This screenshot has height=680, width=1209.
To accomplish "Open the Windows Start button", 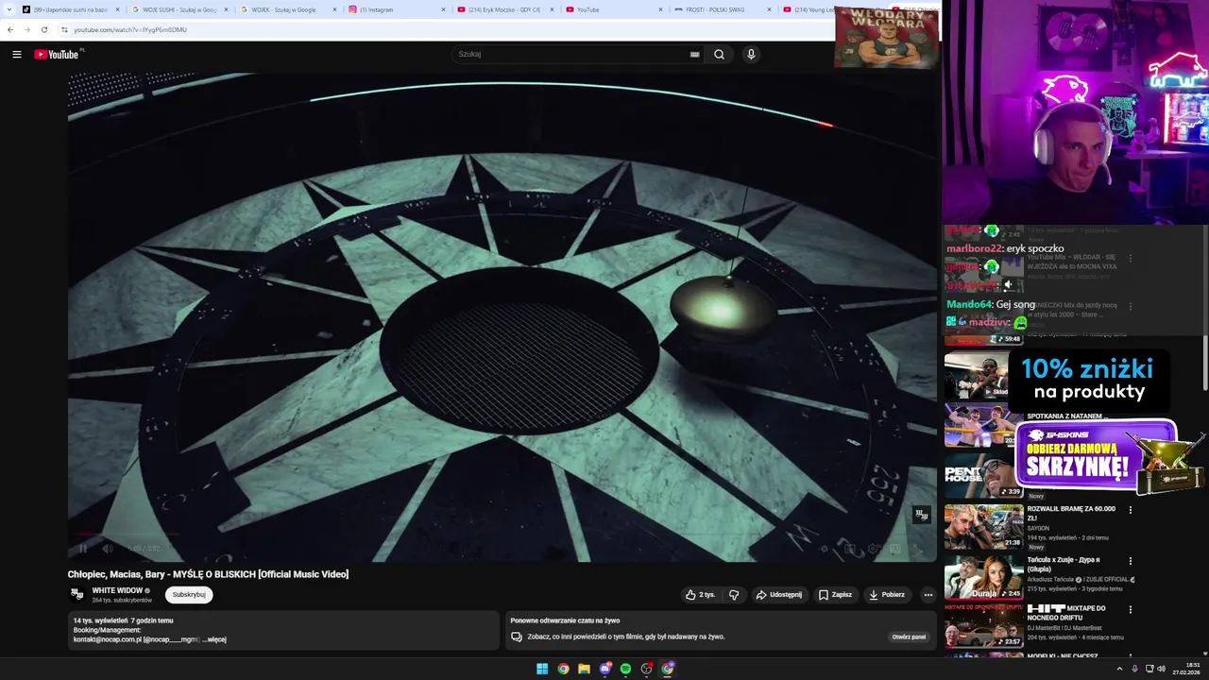I will 542,669.
